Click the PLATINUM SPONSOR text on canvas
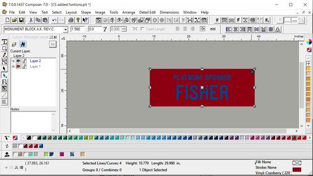313x176 pixels. click(x=202, y=77)
